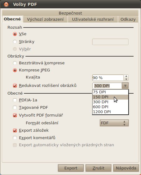
Task: Close the Volby PDF dialog
Action: pos(6,4)
